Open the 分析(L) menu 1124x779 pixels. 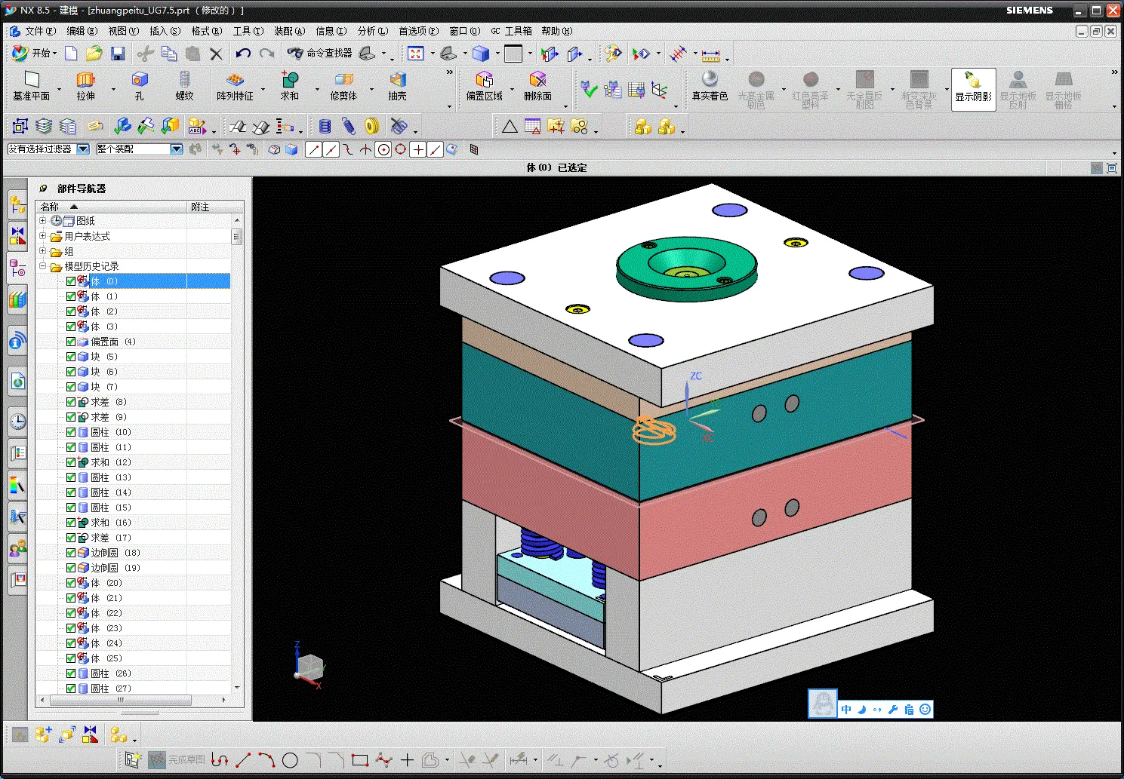[372, 31]
